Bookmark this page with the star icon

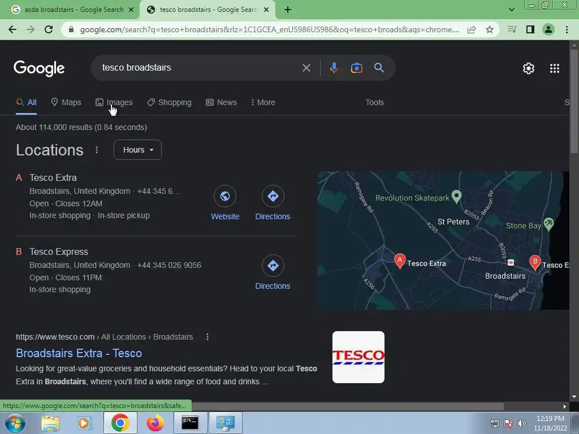pyautogui.click(x=490, y=29)
